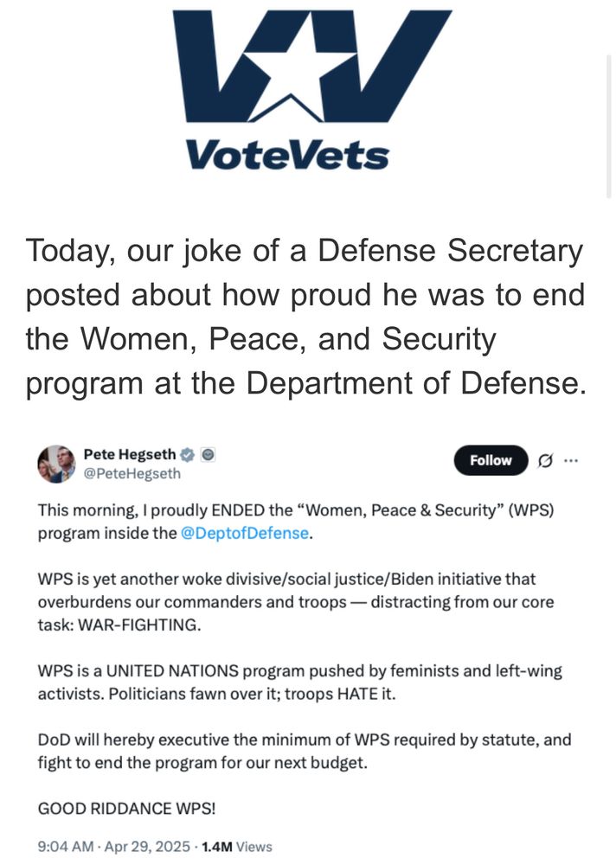The width and height of the screenshot is (616, 865).
Task: Click the gray government affiliation badge
Action: (x=208, y=455)
